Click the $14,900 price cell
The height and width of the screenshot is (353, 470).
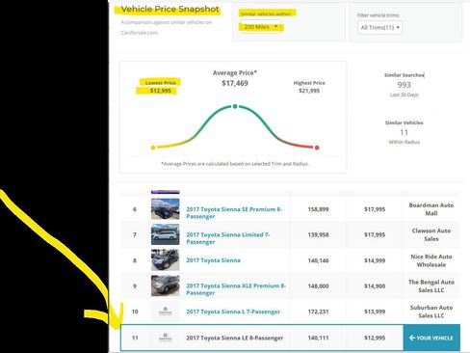click(x=375, y=285)
